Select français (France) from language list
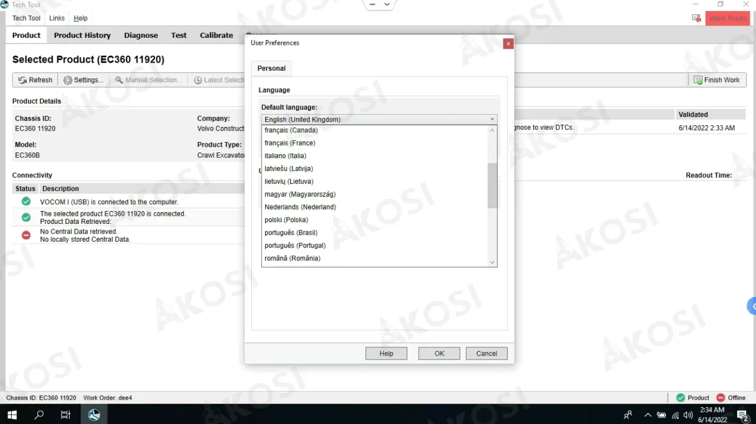 point(375,143)
